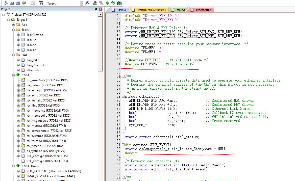295x181 pixels.
Task: Click the LOAD download-to-flash icon
Action: [41, 3]
